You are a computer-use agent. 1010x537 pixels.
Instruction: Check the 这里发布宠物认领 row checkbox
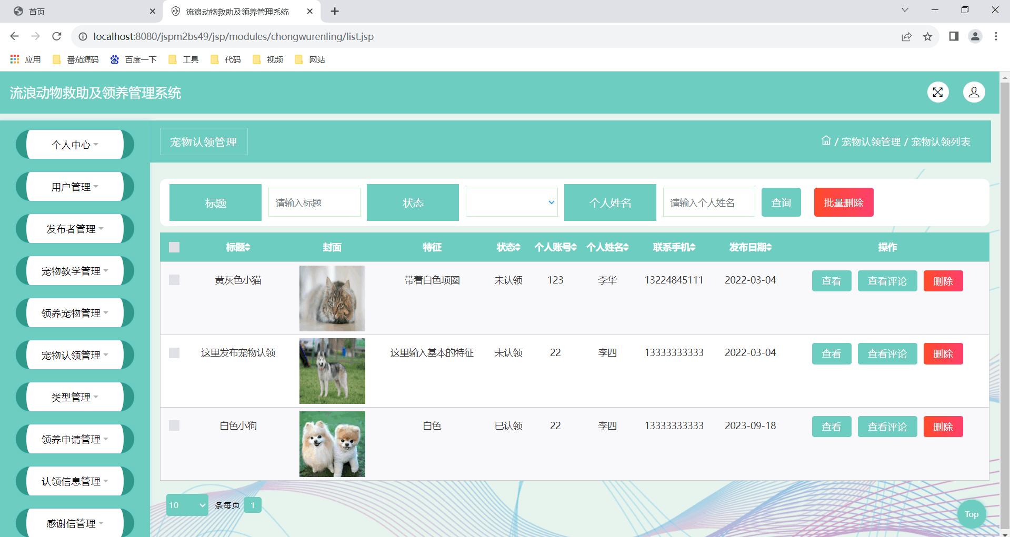pyautogui.click(x=174, y=353)
